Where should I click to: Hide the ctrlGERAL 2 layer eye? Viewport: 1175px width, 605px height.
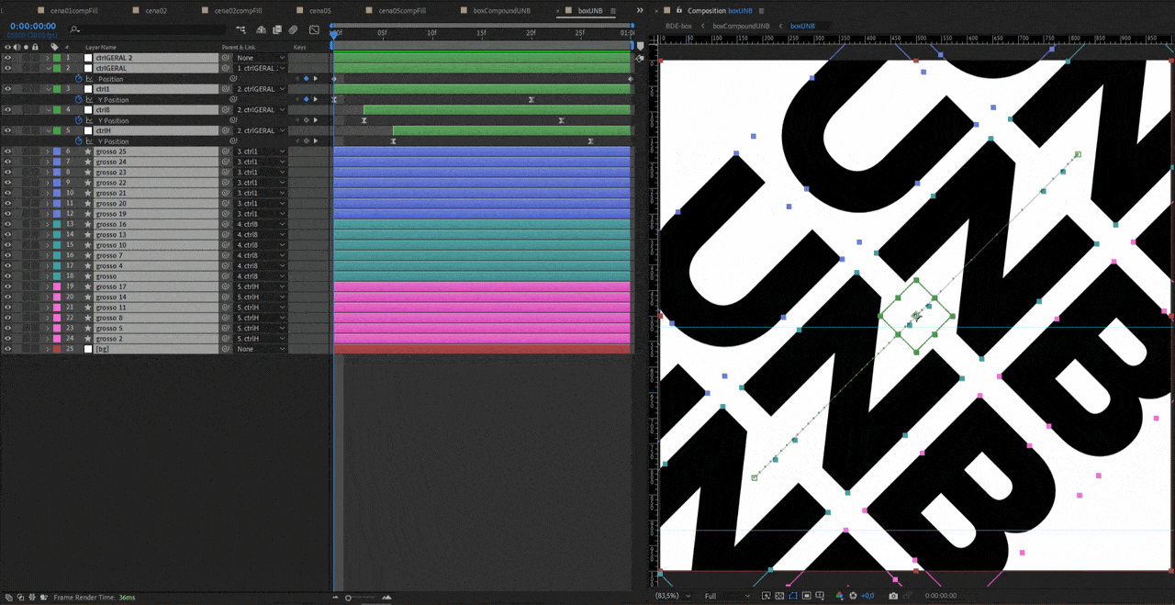(x=7, y=58)
